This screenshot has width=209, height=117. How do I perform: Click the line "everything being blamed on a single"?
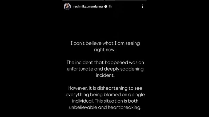coord(105,94)
